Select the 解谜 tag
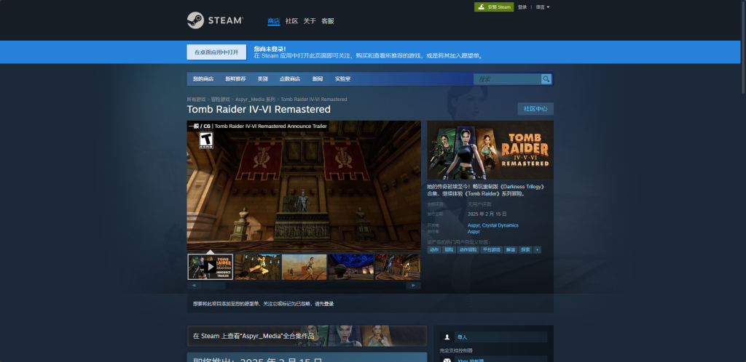746x362 pixels. (511, 250)
